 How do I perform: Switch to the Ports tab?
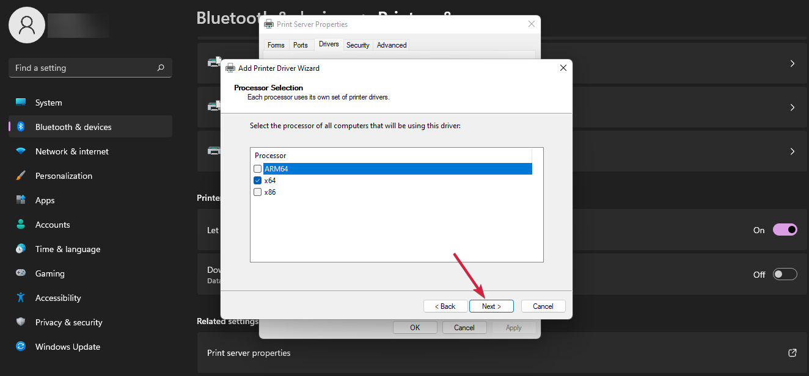[x=300, y=45]
